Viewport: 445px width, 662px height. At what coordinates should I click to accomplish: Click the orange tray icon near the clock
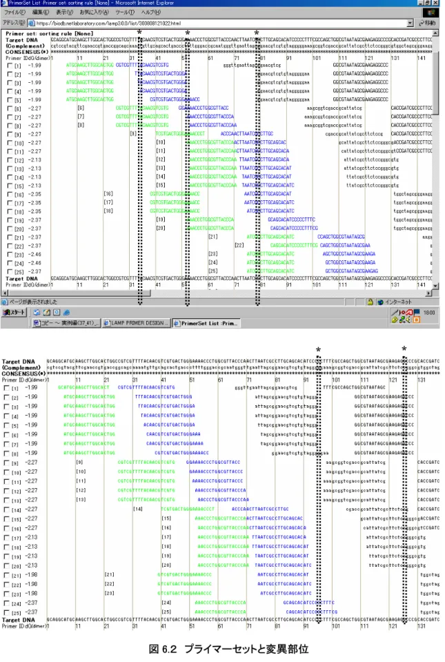(416, 320)
